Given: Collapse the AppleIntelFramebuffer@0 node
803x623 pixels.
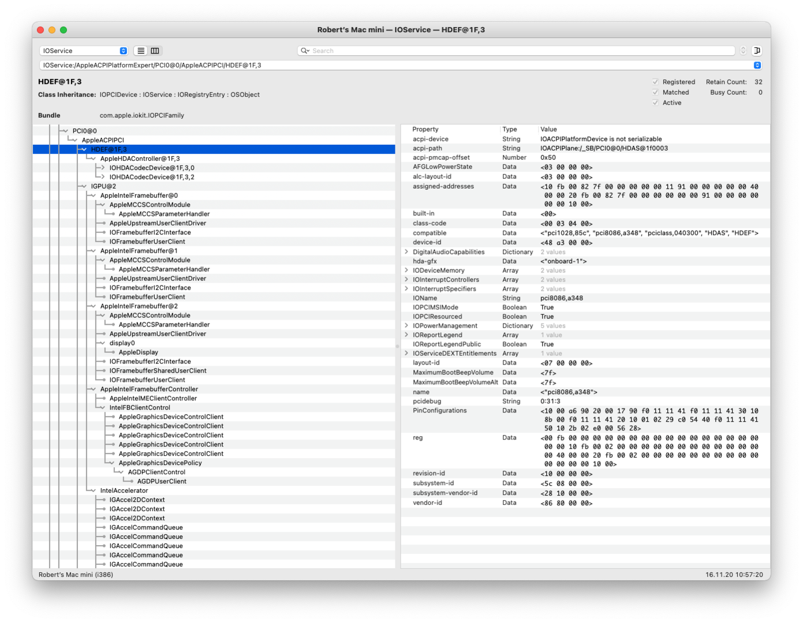Looking at the screenshot, I should (x=94, y=196).
